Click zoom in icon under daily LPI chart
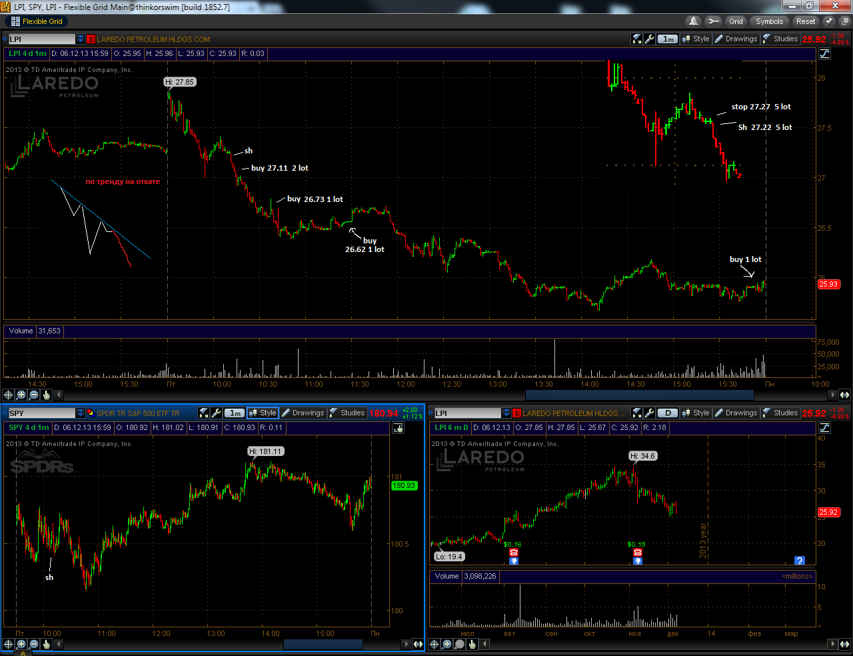 (447, 644)
